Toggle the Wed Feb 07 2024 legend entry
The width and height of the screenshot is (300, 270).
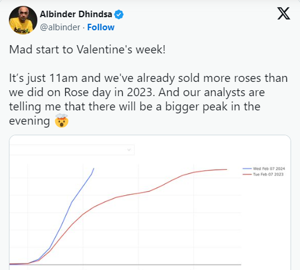click(264, 169)
